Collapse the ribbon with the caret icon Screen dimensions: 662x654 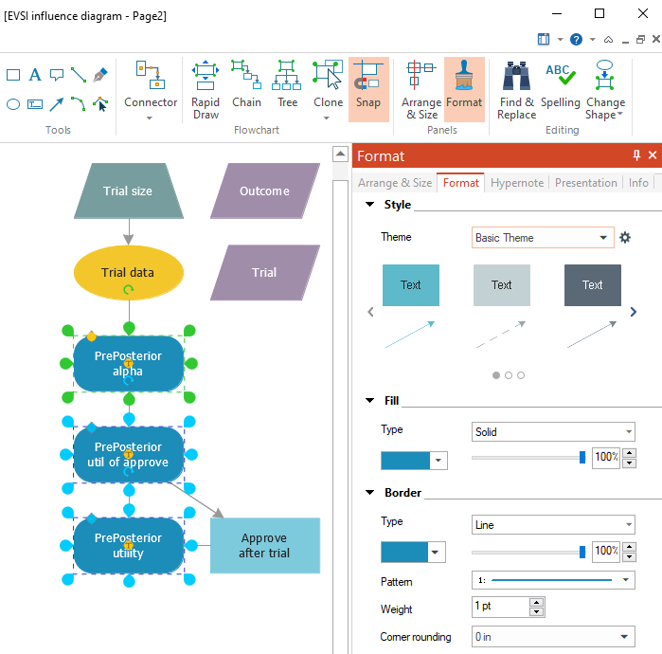608,40
